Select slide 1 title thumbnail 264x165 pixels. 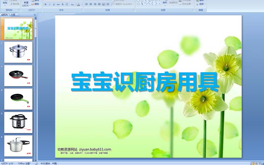(x=18, y=29)
